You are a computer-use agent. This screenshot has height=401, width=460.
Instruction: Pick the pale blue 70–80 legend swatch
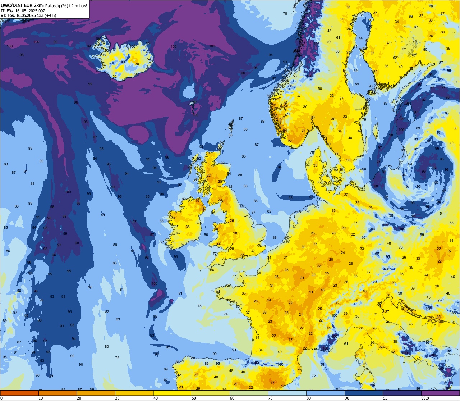(x=287, y=393)
